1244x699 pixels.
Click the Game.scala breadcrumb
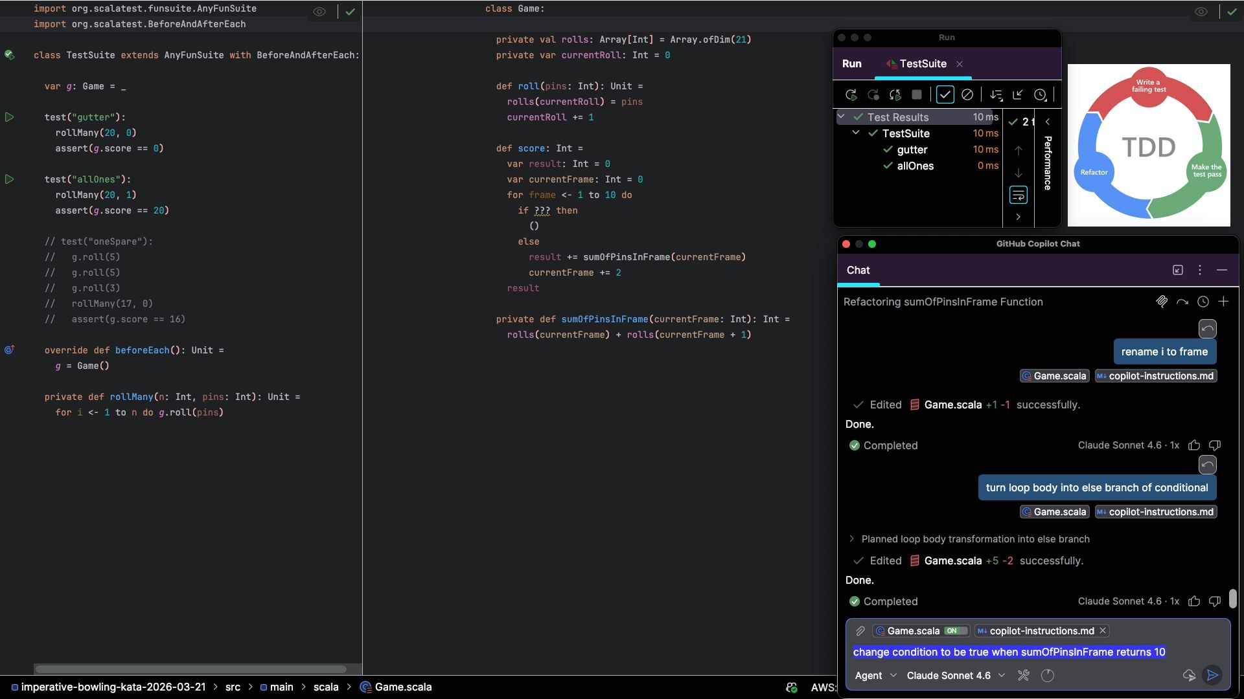tap(402, 687)
